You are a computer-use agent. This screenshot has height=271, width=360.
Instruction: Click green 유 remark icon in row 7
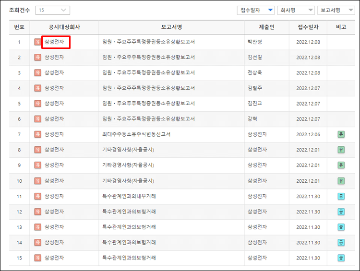(x=341, y=134)
